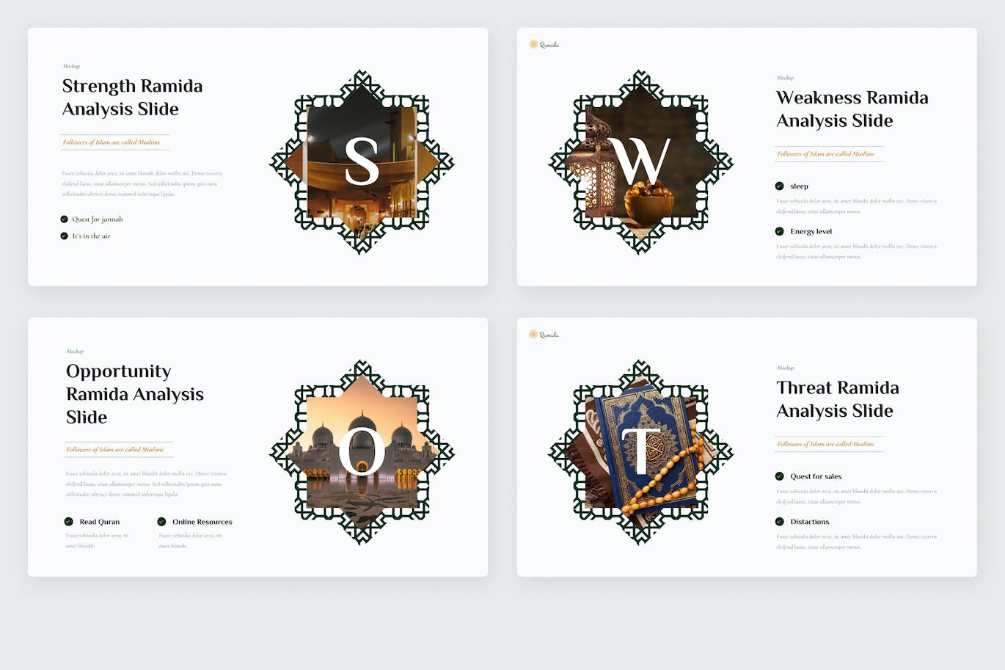Click check icon beside Quest for sales

[x=780, y=476]
